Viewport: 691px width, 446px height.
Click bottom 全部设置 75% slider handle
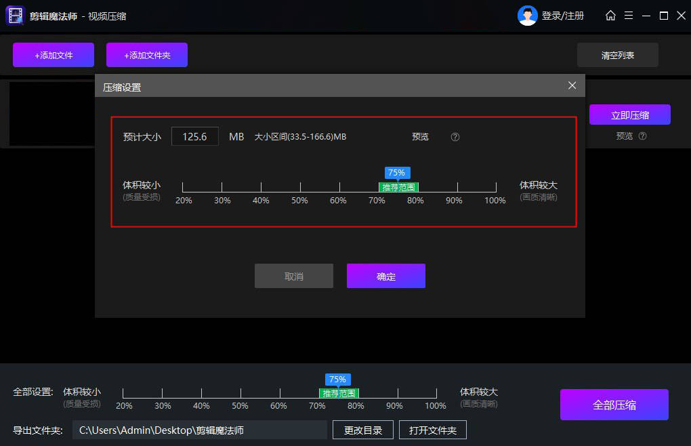coord(337,380)
